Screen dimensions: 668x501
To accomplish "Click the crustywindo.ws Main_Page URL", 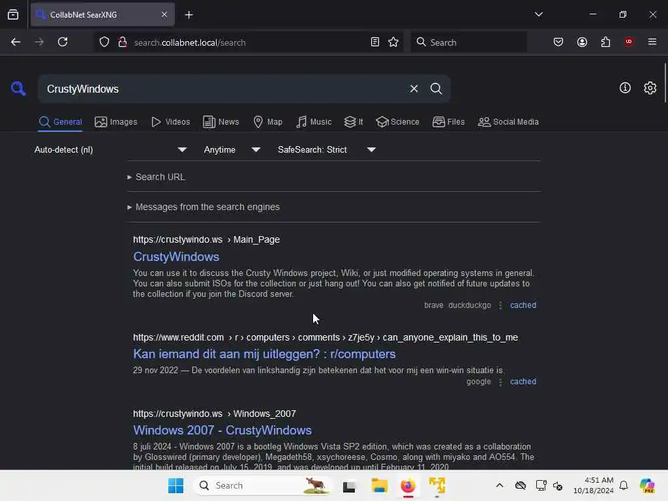I will point(206,240).
